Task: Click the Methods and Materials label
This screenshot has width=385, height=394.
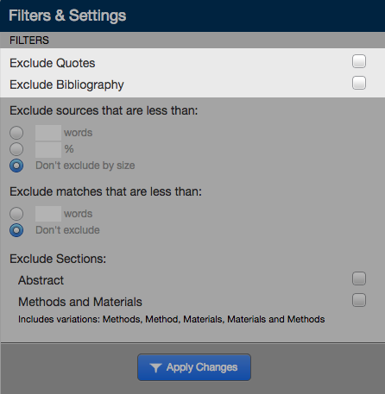Action: pos(80,302)
